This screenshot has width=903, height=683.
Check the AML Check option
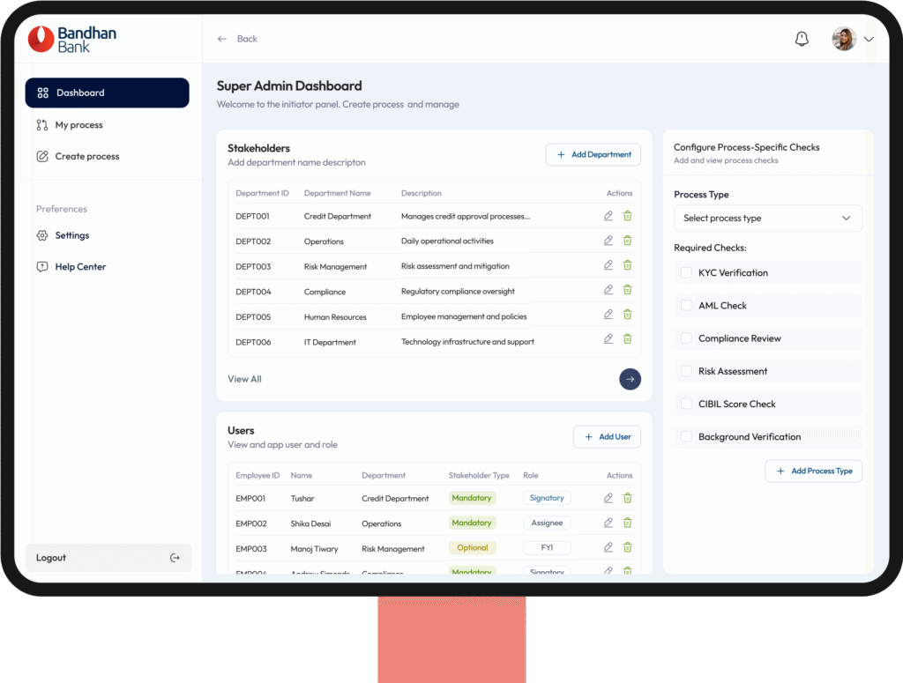[686, 306]
